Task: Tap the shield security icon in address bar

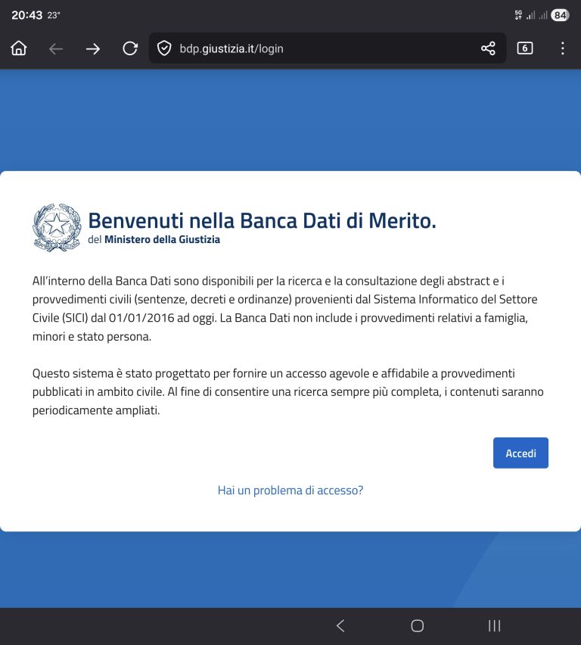Action: click(x=164, y=48)
